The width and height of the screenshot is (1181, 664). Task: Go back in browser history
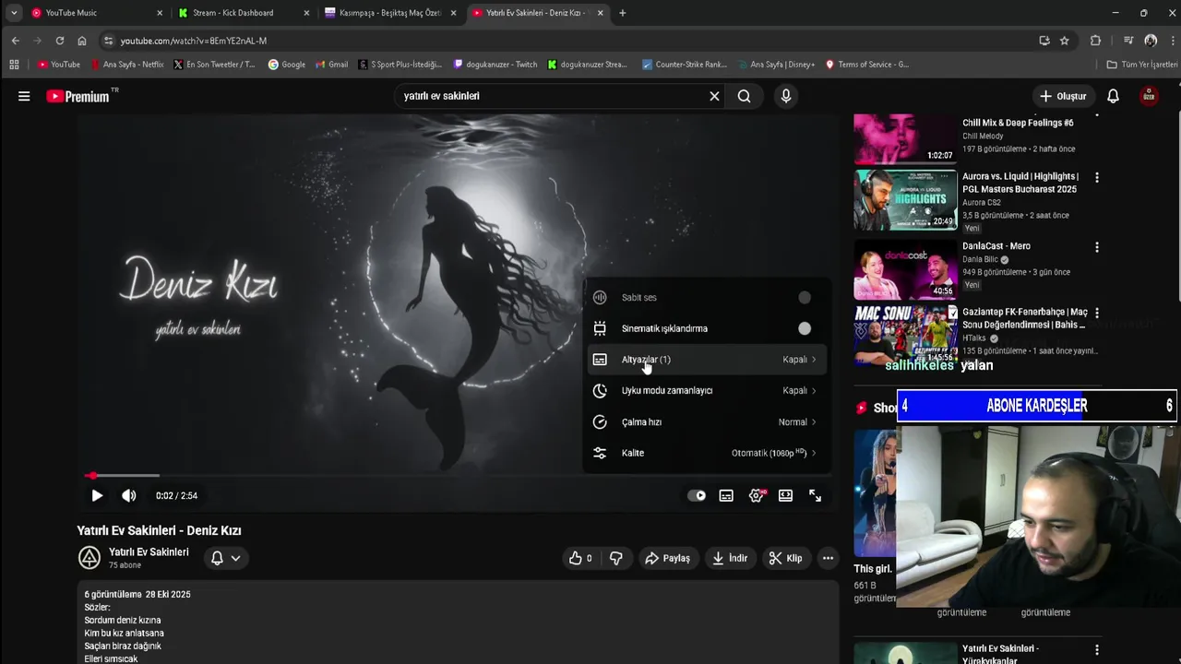click(x=15, y=41)
